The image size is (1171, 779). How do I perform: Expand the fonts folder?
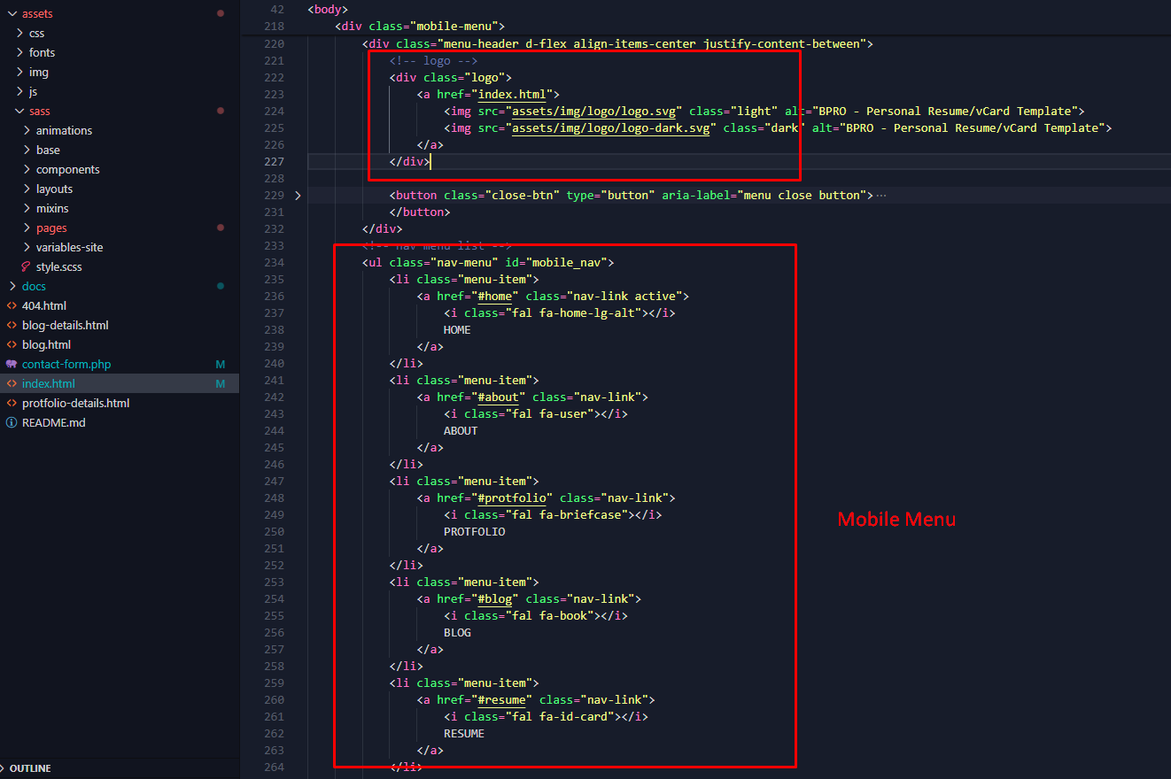(x=20, y=52)
